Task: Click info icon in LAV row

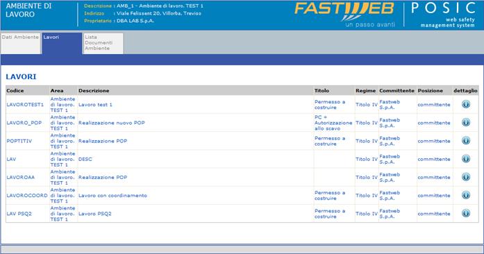Action: 466,159
